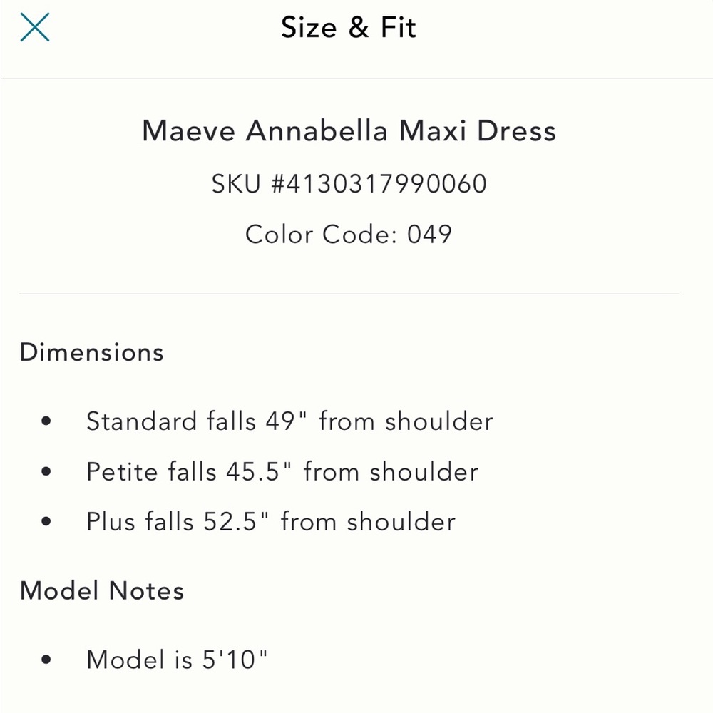Click the bullet icon beside Petite
The image size is (713, 713).
[x=47, y=471]
